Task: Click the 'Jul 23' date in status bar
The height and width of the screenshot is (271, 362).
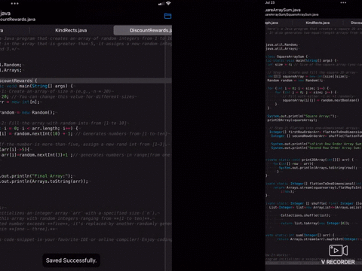Action: click(270, 2)
